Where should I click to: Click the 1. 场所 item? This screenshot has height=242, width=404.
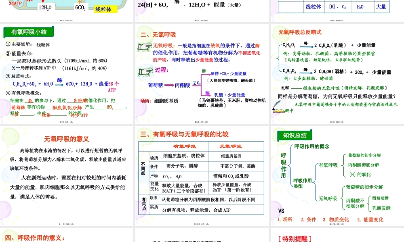point(285,219)
